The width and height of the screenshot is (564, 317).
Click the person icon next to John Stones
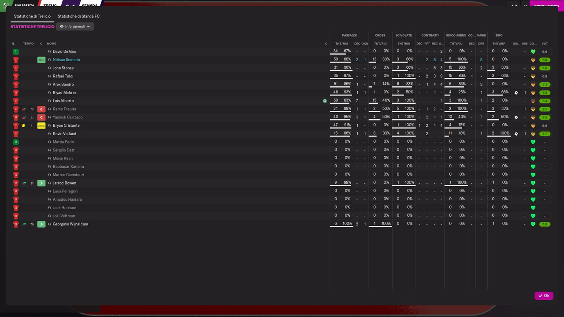coord(49,68)
